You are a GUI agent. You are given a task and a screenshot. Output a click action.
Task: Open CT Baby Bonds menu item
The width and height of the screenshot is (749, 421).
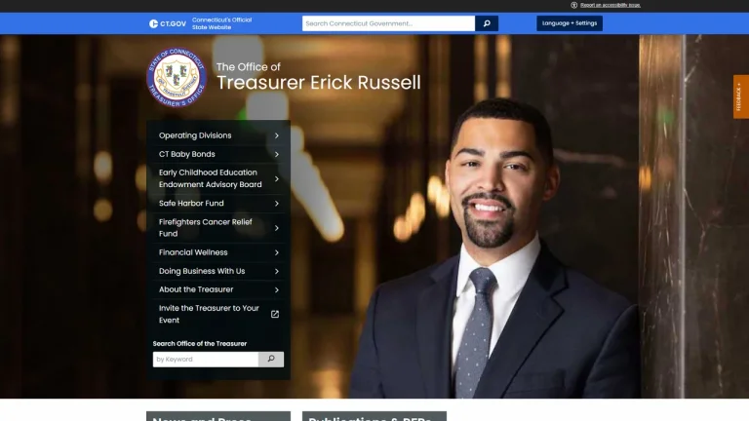click(187, 154)
